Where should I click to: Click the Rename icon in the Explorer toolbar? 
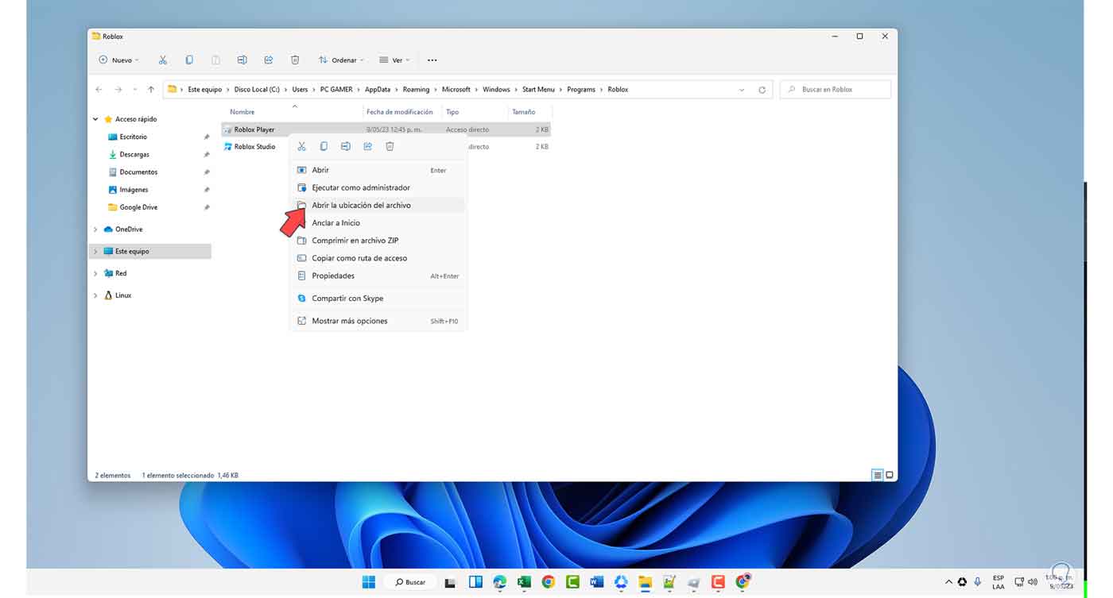[242, 60]
